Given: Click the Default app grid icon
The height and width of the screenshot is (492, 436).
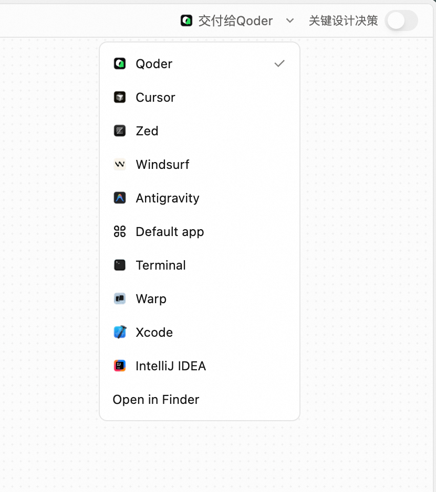Looking at the screenshot, I should coord(119,231).
